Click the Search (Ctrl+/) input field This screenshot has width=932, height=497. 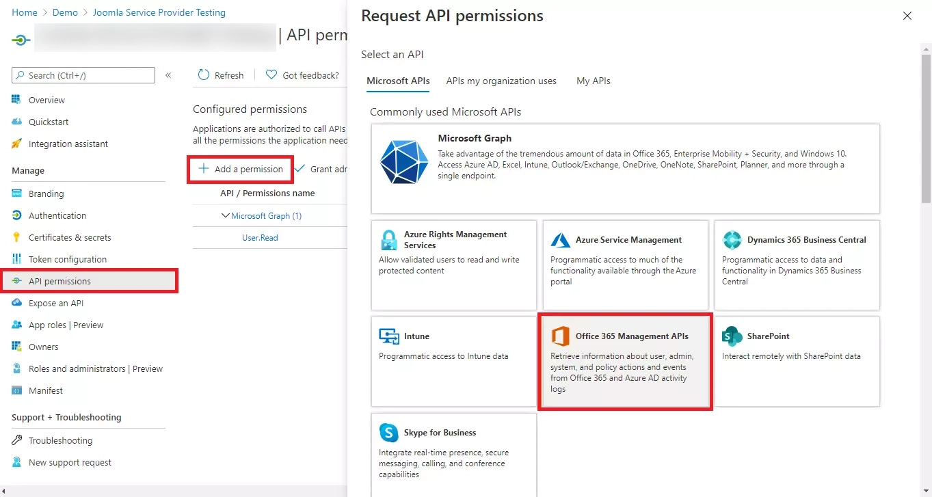[x=83, y=75]
